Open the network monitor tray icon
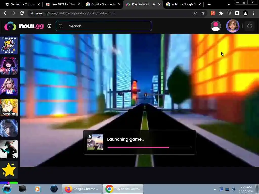This screenshot has height=194, width=259. click(x=227, y=189)
